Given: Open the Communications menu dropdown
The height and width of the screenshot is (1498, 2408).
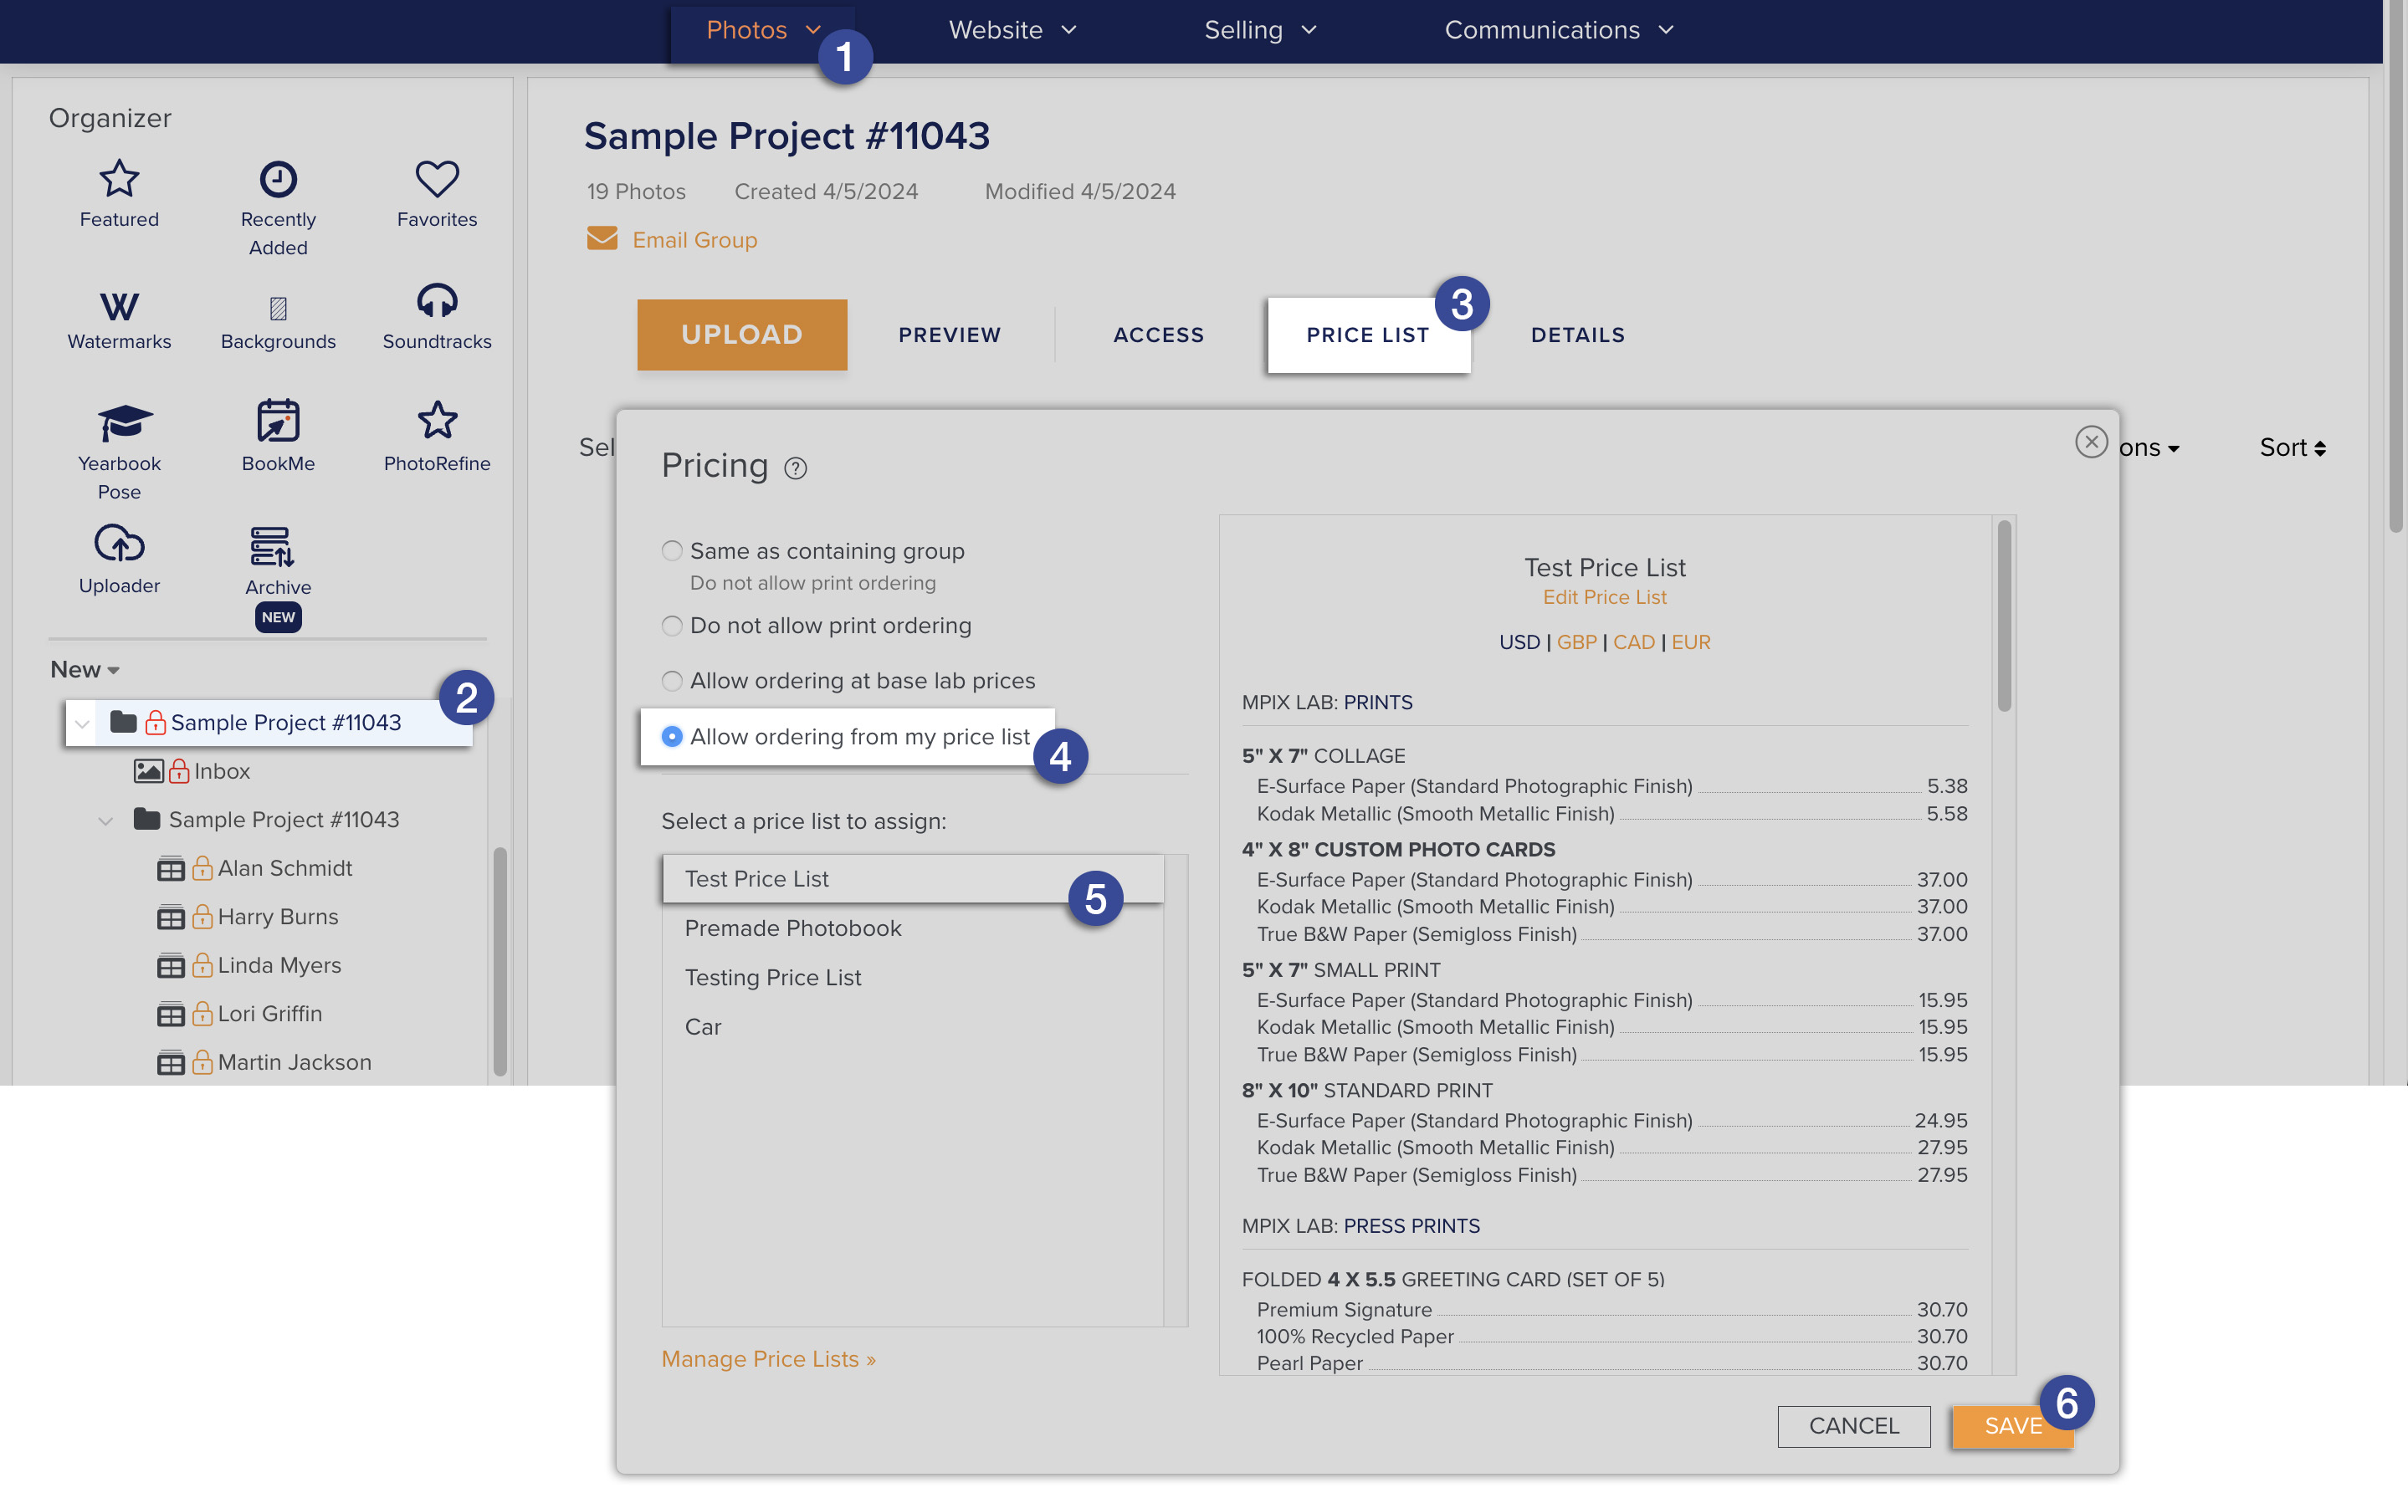Looking at the screenshot, I should pos(1559,31).
